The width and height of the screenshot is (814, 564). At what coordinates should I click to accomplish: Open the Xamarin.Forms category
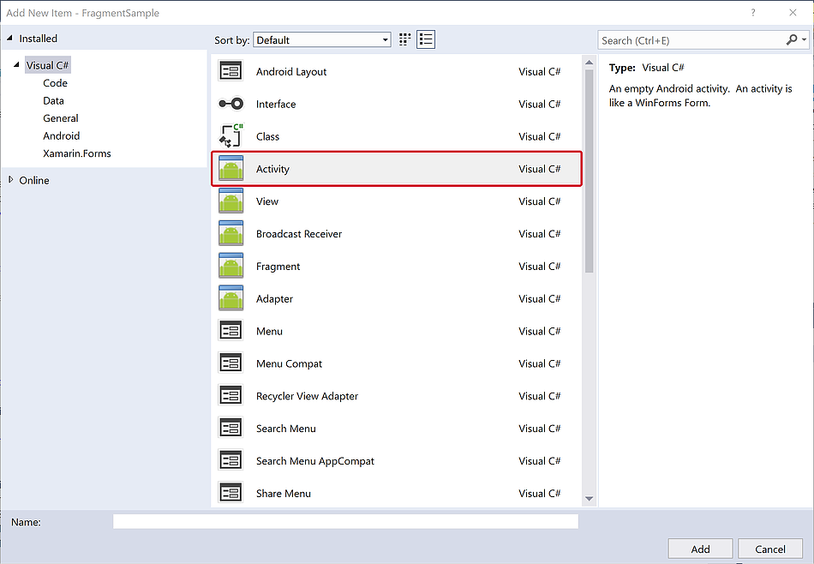pos(76,153)
